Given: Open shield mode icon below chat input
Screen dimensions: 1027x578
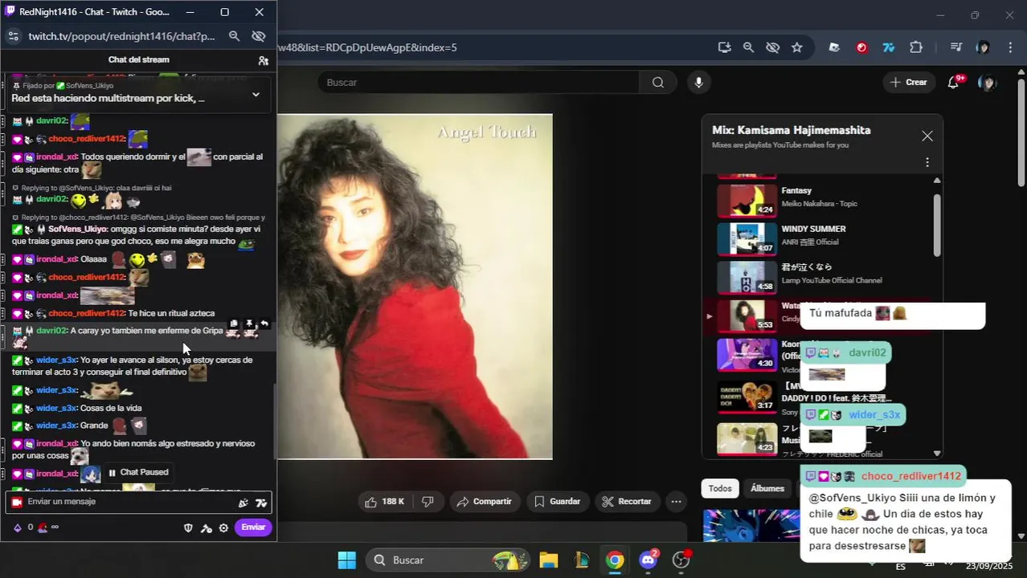Looking at the screenshot, I should click(189, 527).
